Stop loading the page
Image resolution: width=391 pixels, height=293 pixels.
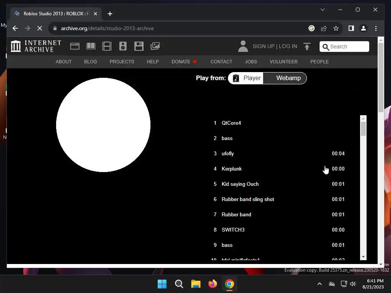point(40,28)
